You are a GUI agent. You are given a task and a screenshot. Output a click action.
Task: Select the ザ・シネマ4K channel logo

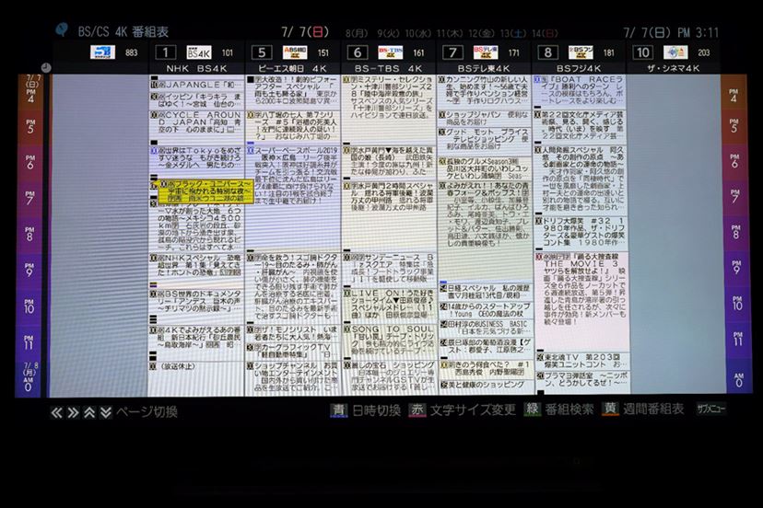click(x=675, y=52)
